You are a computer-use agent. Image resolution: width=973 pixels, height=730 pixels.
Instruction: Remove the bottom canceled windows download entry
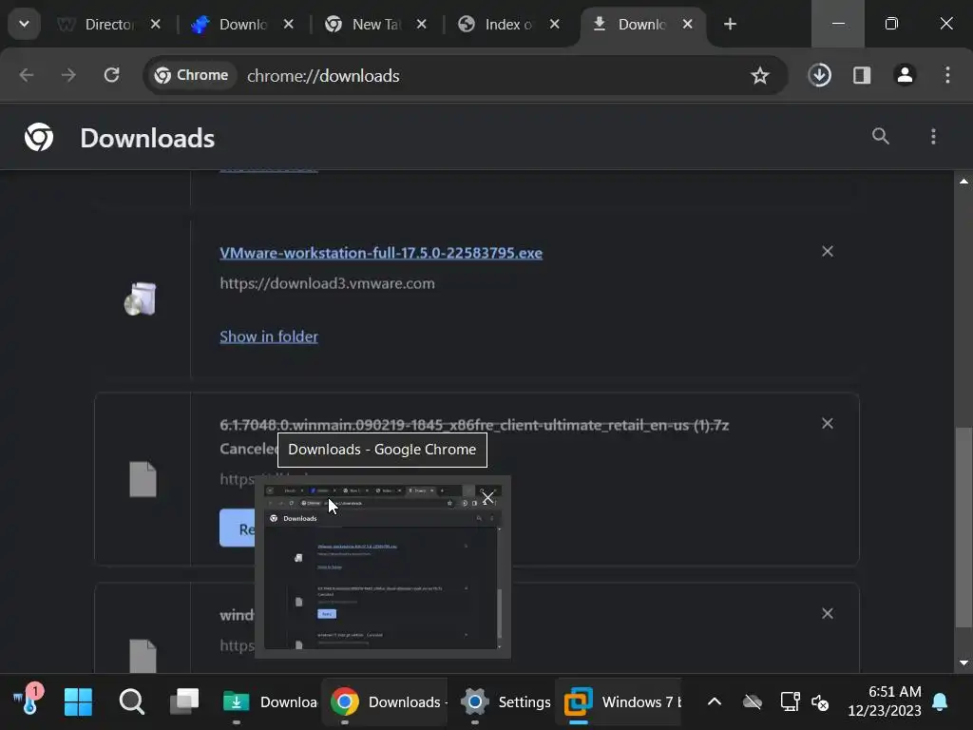[x=828, y=613]
